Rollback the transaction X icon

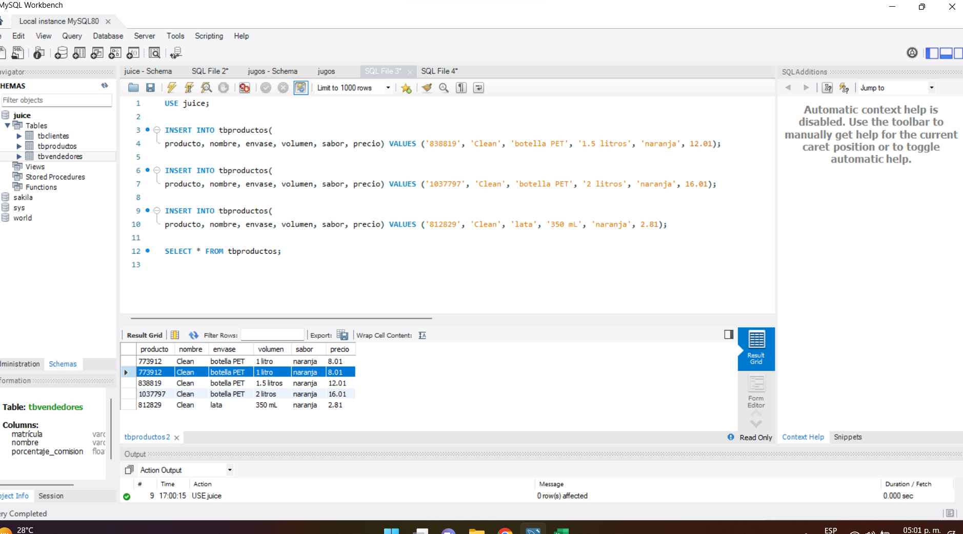tap(283, 88)
